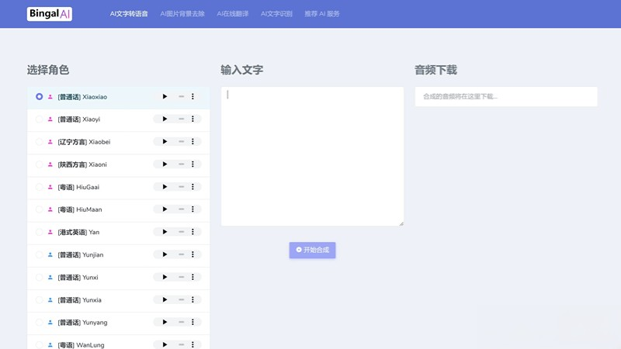Open more options for Xiaoxiao
621x349 pixels.
193,96
